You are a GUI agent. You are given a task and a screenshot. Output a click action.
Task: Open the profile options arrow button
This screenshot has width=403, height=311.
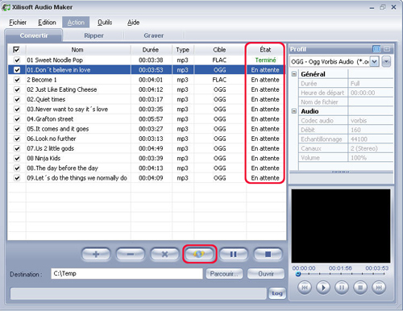386,62
